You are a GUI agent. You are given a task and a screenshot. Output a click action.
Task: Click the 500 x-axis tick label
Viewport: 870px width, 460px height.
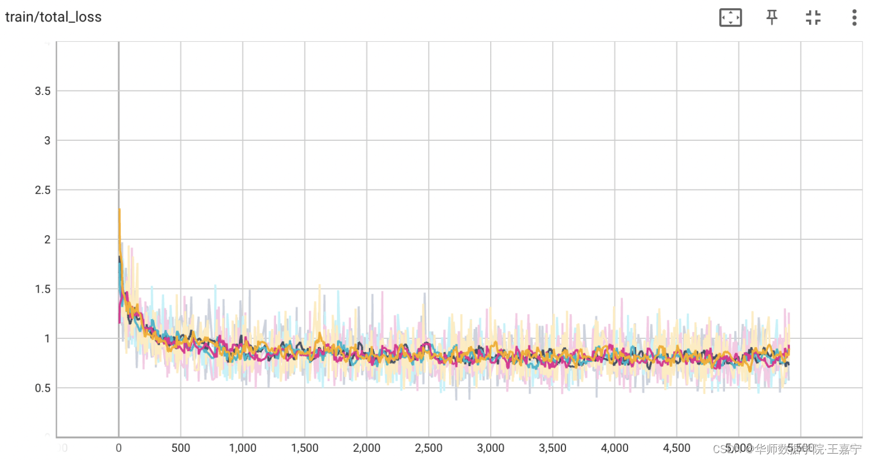click(180, 448)
